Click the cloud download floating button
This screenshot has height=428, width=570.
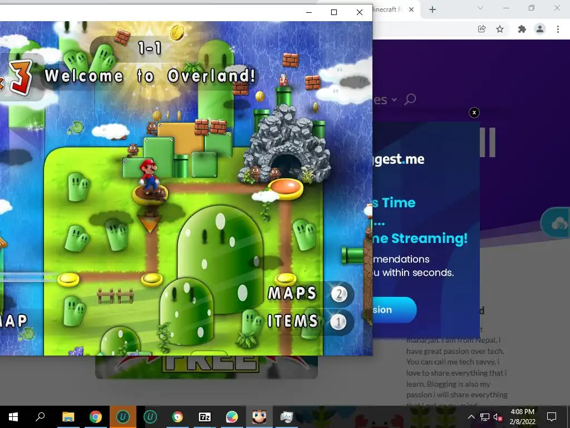click(x=556, y=223)
